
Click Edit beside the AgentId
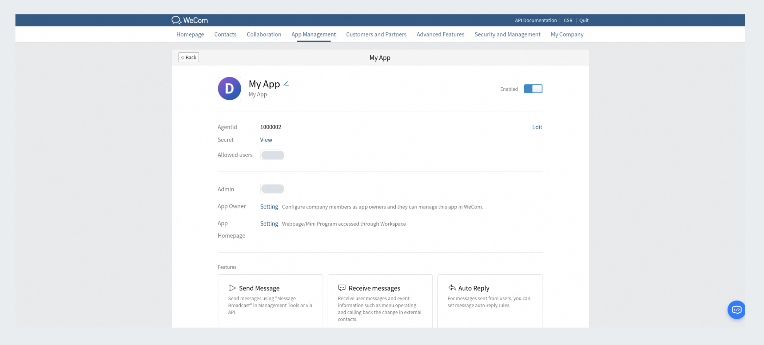click(x=537, y=127)
